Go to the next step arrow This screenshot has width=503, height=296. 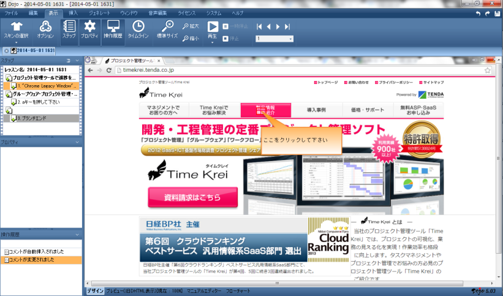tap(278, 26)
